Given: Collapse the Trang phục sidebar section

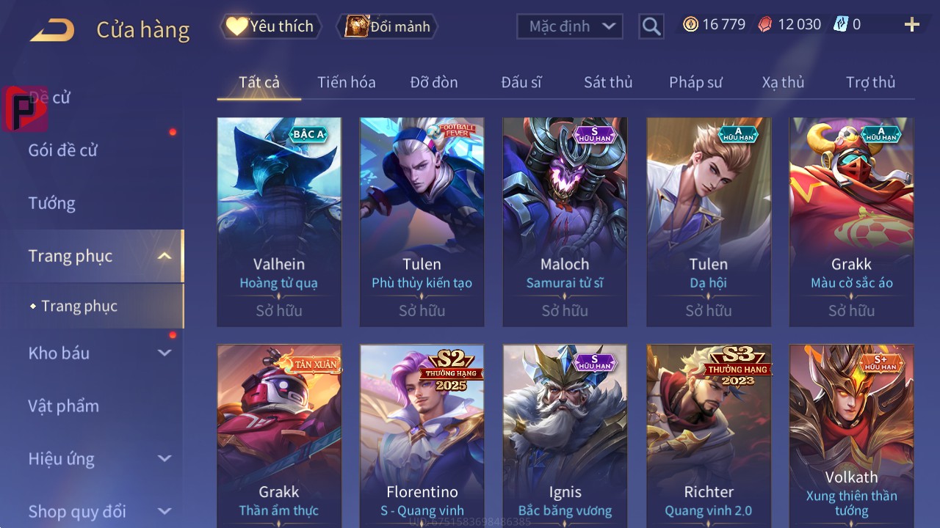Looking at the screenshot, I should click(165, 256).
